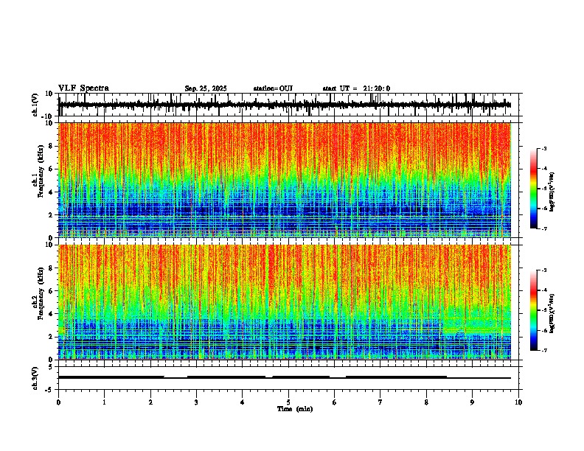
Task: Click the "ch.3(V)" y-axis label
Action: pyautogui.click(x=35, y=379)
